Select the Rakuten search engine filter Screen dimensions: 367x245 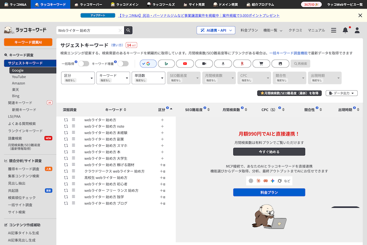point(242,64)
